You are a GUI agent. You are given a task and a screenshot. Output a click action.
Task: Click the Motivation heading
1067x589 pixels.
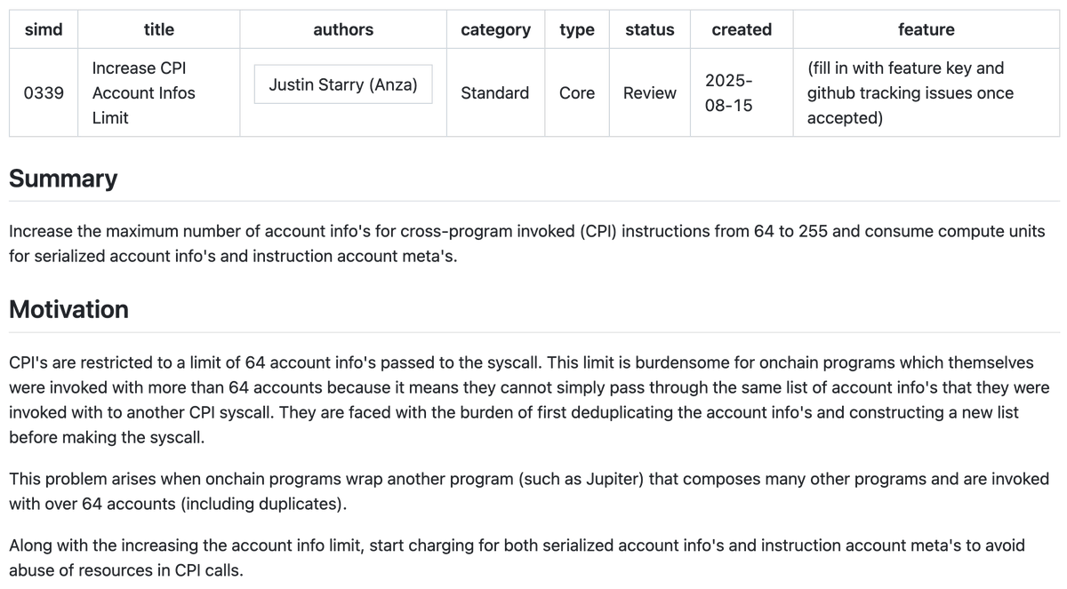coord(68,309)
